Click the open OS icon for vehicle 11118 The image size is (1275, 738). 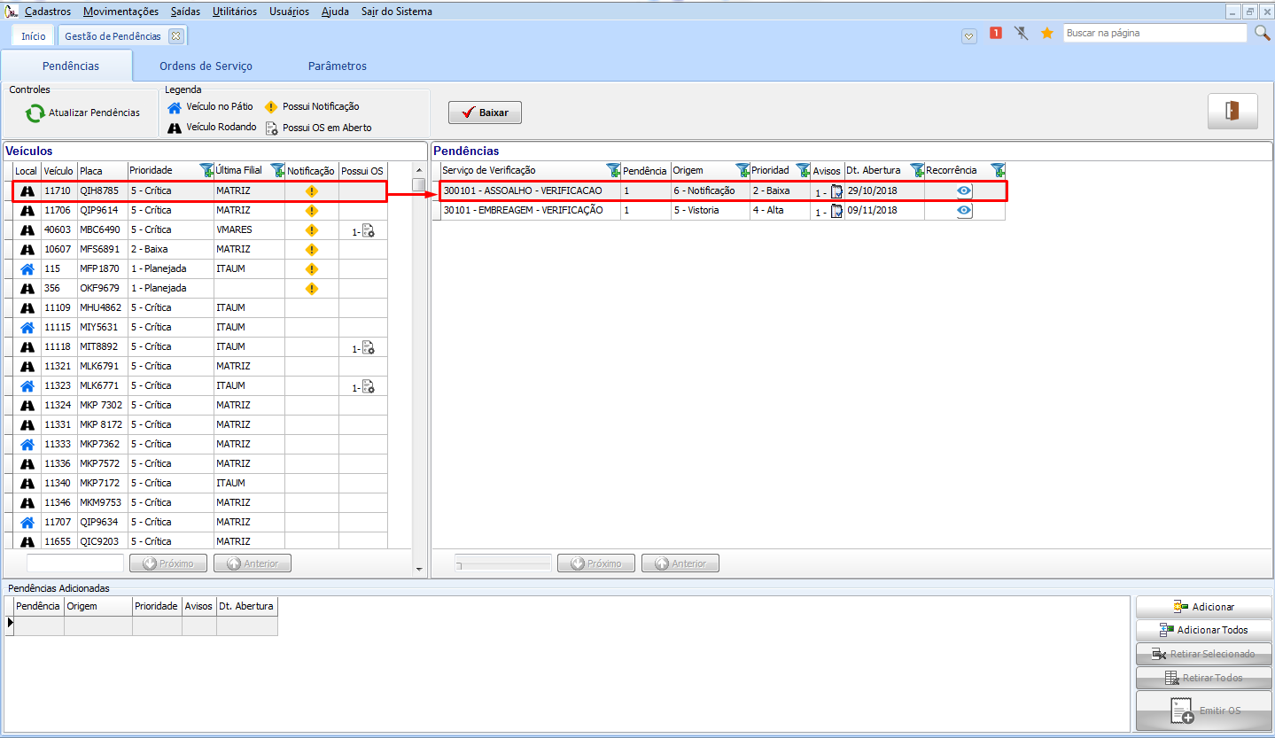[368, 347]
